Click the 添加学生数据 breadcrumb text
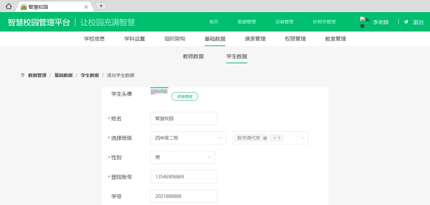The image size is (430, 205). point(121,75)
